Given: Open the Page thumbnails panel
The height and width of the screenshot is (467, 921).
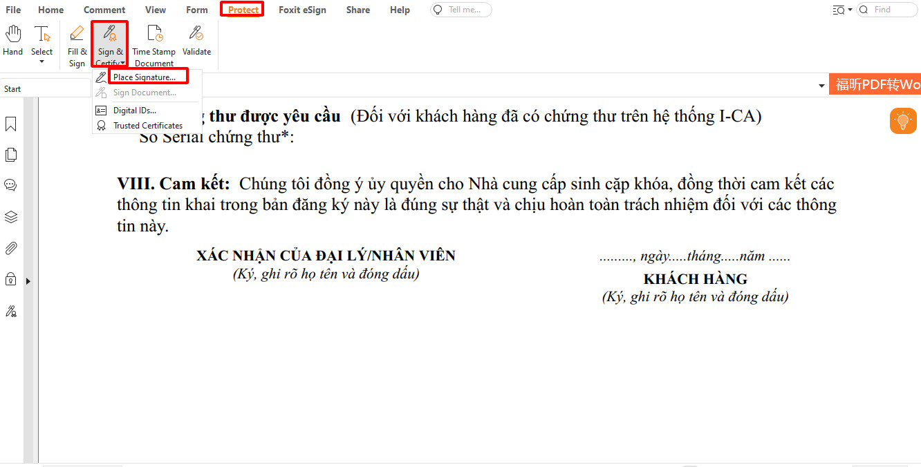Looking at the screenshot, I should click(x=11, y=154).
